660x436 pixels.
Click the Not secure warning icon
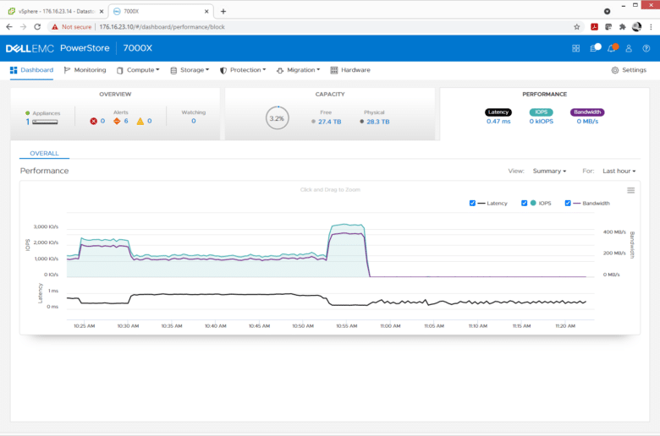pos(55,27)
